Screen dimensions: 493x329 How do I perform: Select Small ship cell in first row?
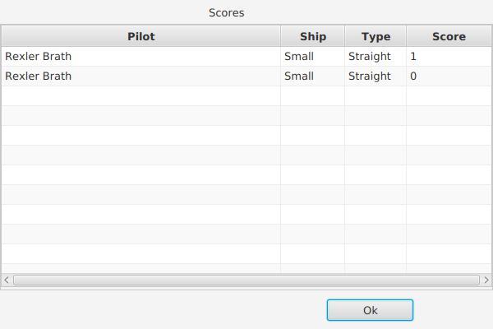(312, 57)
